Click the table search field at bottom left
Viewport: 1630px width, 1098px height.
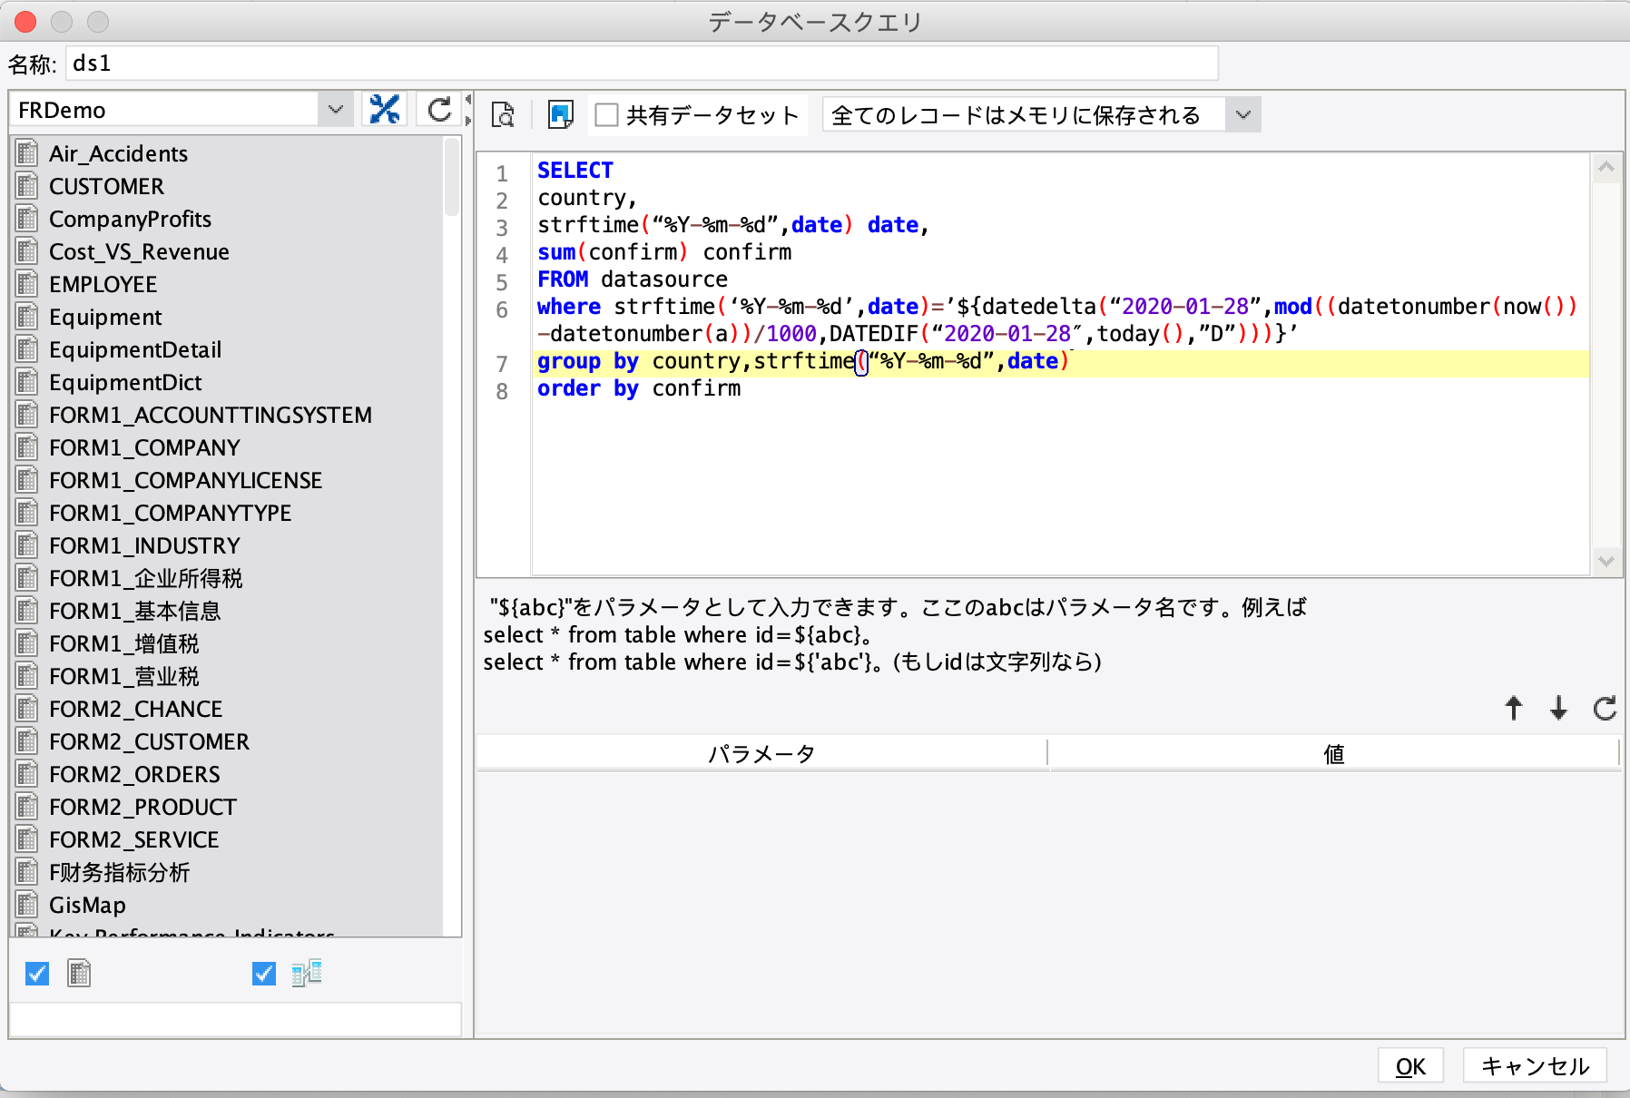coord(235,1019)
